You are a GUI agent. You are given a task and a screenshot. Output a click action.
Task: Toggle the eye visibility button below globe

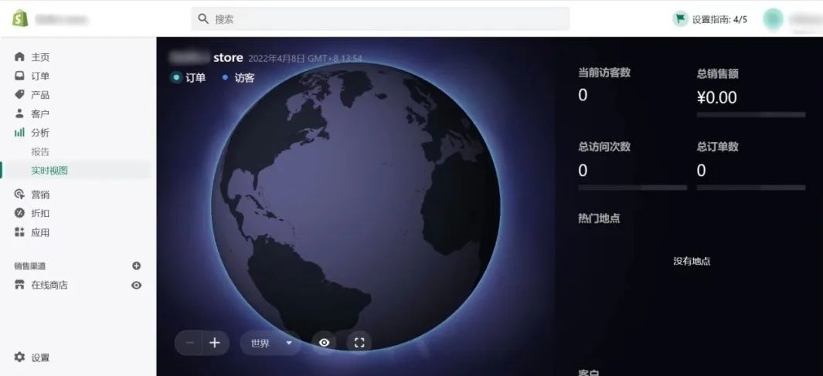tap(325, 343)
